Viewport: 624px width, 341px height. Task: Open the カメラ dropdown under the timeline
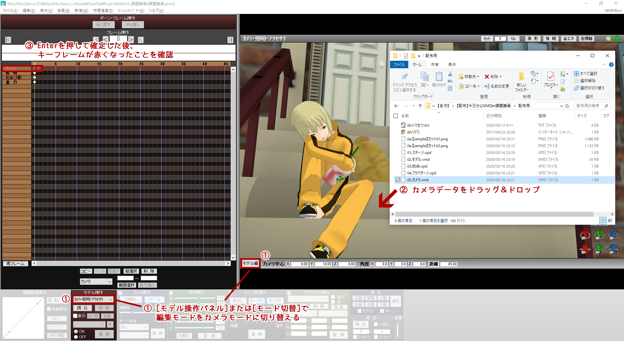point(109,282)
